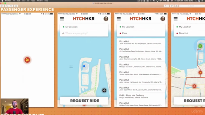Select Pizza Hut Taman Impian Jaya Ancol result
The image size is (205, 115).
[141, 73]
